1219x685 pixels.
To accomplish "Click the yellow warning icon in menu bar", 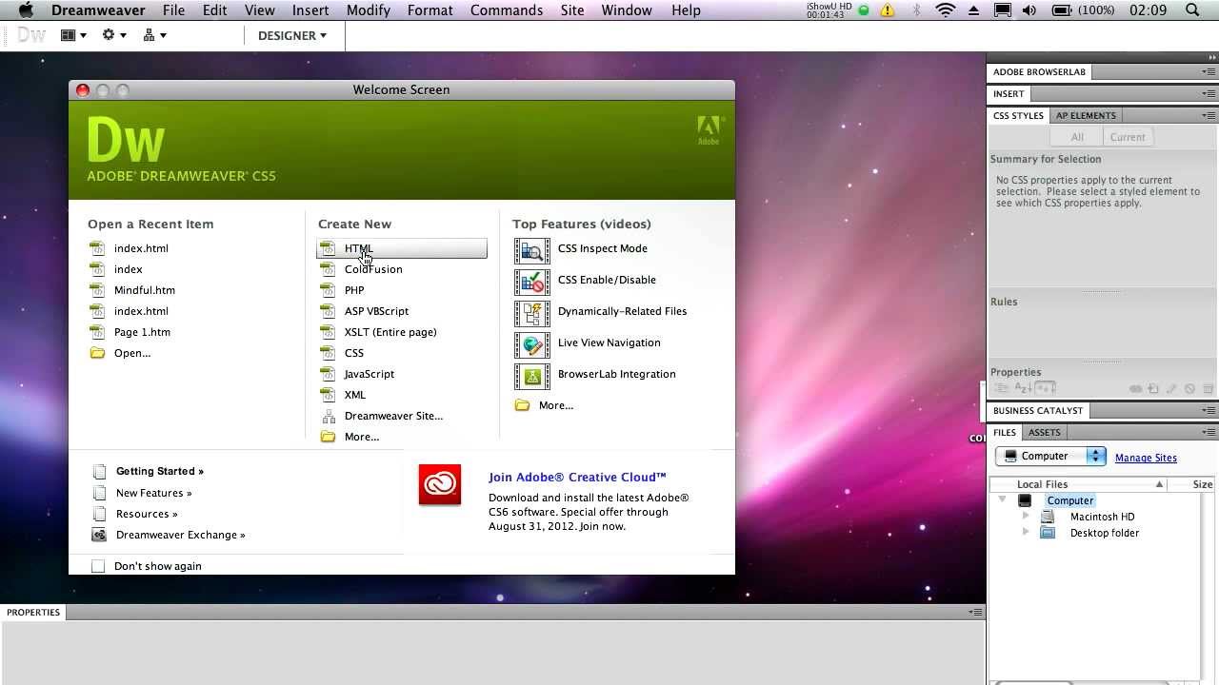I will pyautogui.click(x=888, y=10).
